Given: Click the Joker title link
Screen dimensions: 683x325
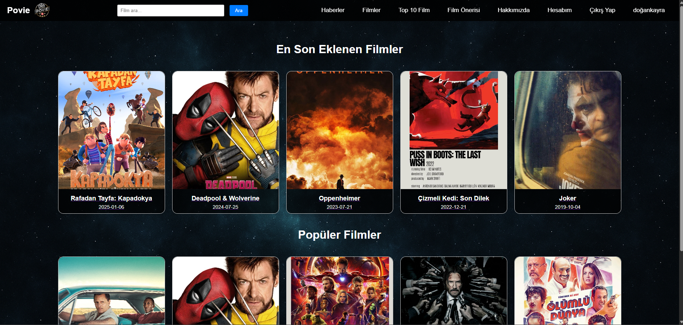Looking at the screenshot, I should [567, 198].
